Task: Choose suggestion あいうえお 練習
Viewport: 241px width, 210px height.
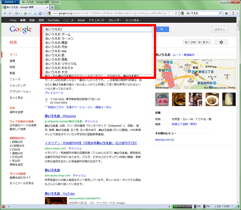Action: click(x=98, y=43)
